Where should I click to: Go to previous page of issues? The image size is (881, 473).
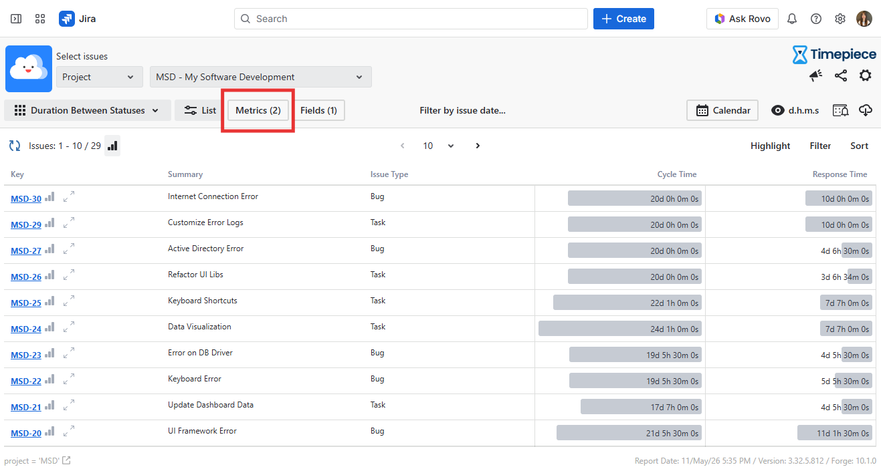point(403,146)
